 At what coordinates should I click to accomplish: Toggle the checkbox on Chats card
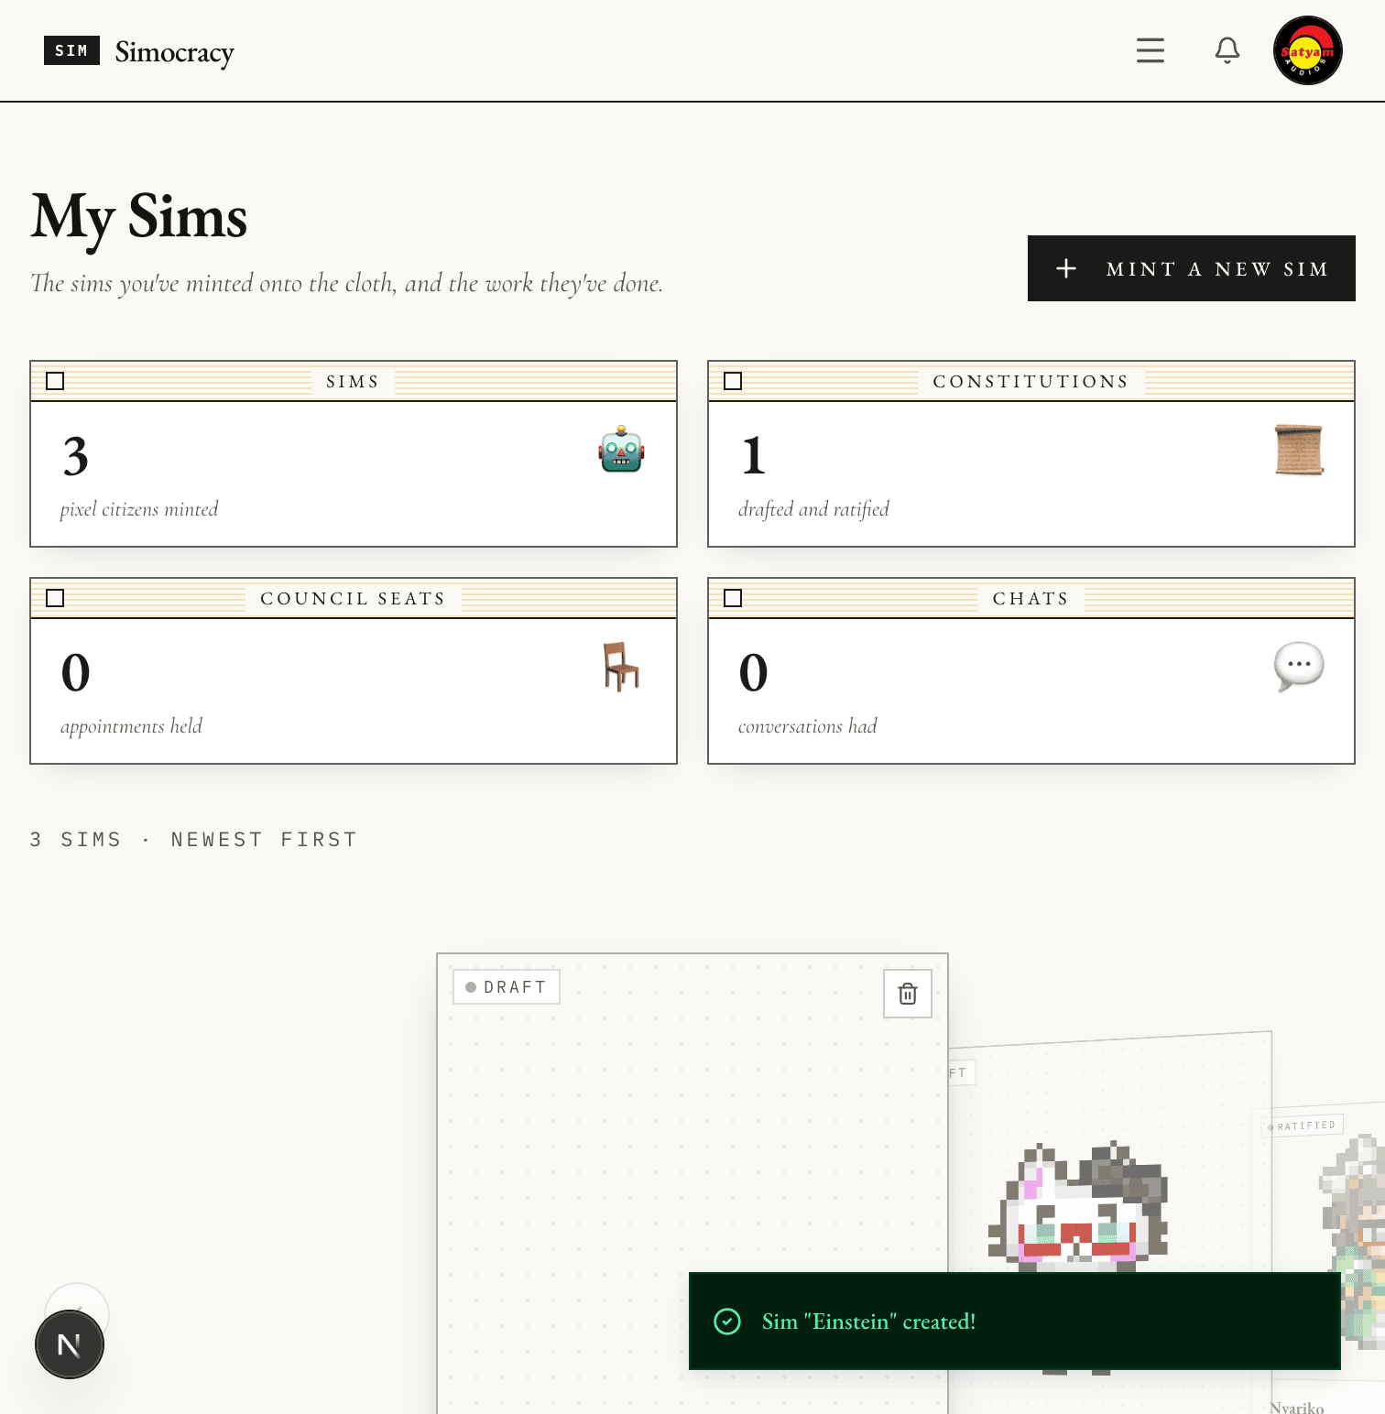click(733, 598)
